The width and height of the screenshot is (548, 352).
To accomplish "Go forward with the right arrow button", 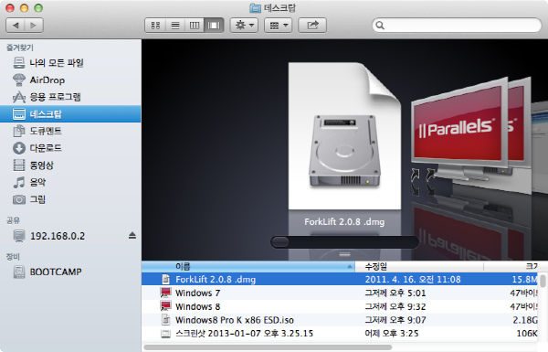I will tap(34, 26).
